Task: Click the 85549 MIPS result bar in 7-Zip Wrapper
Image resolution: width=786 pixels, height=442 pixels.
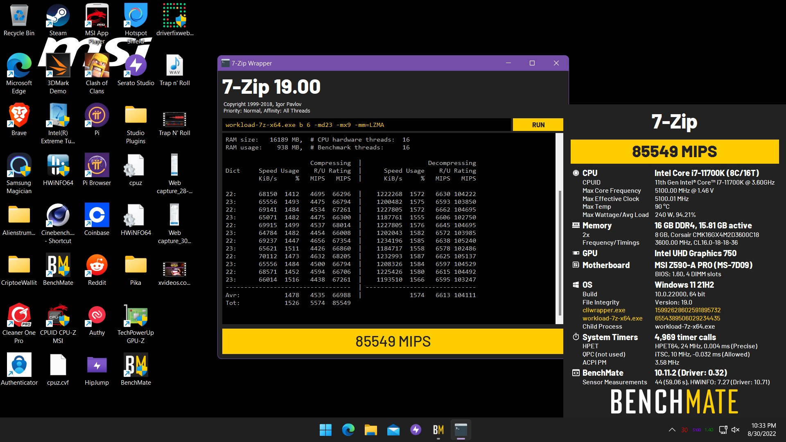Action: click(x=393, y=341)
